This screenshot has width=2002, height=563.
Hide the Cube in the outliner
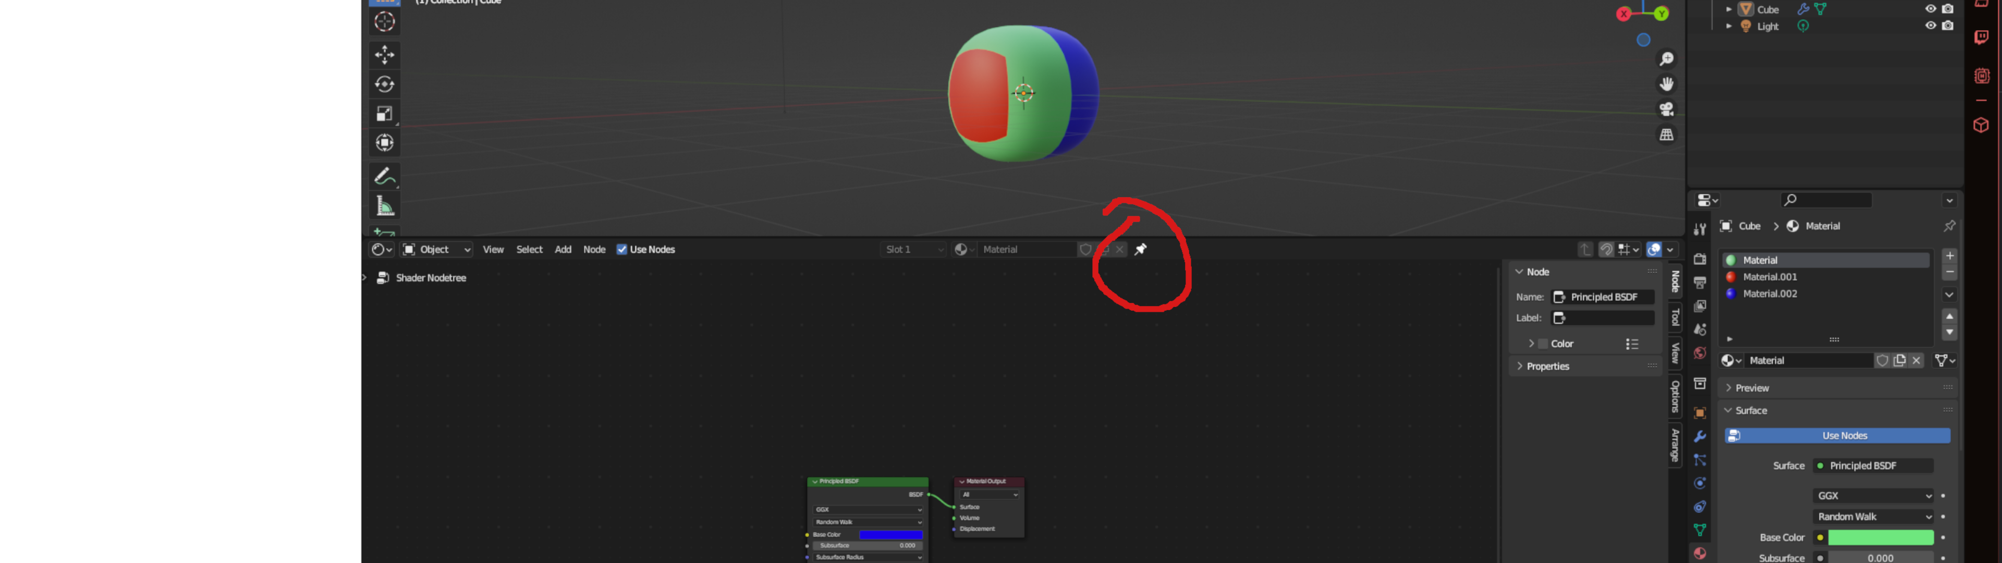click(x=1931, y=8)
